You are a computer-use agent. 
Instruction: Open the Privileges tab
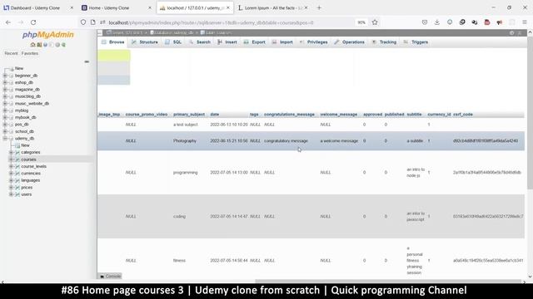313,42
